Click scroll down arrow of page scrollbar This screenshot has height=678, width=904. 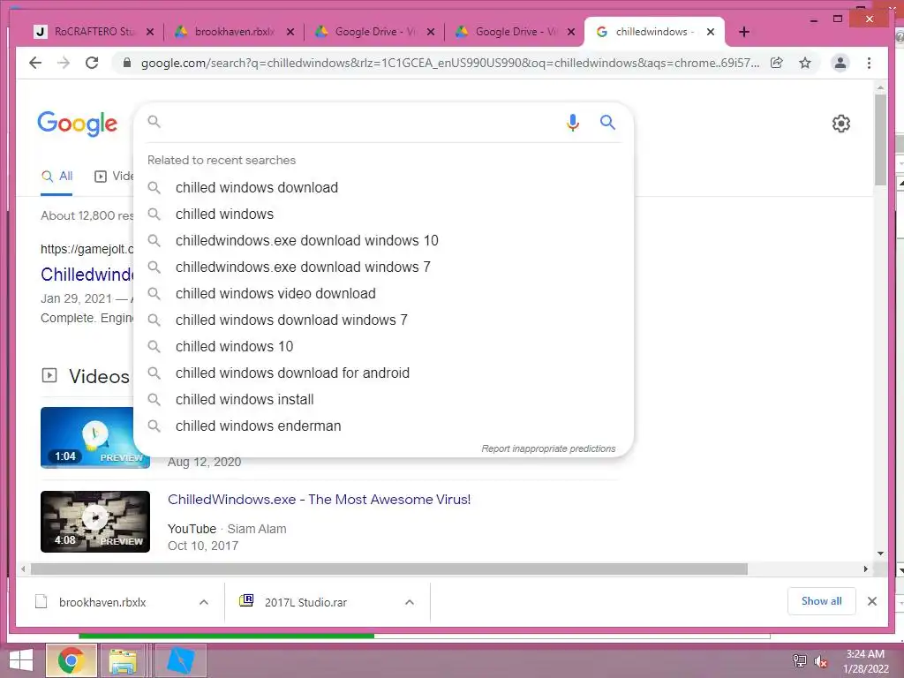click(880, 554)
